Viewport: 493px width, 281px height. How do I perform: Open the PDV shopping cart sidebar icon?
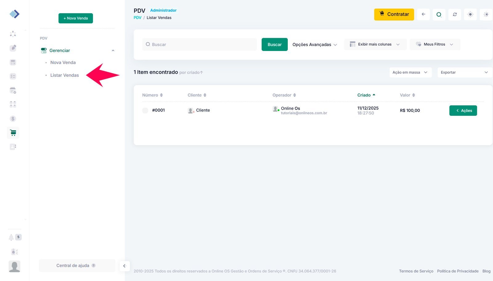(x=13, y=133)
